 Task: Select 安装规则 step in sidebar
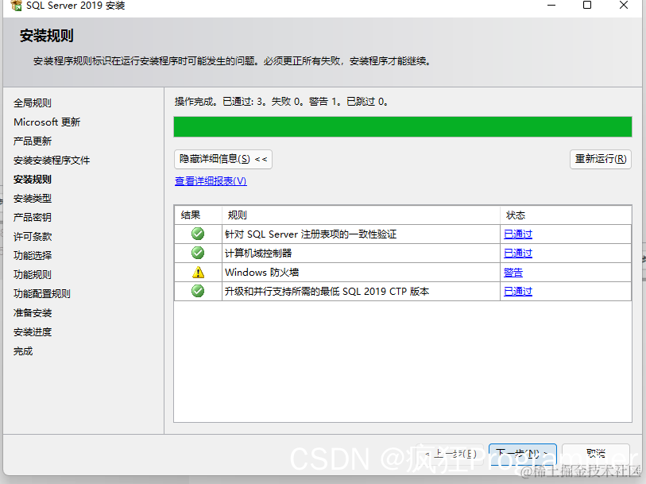(x=33, y=179)
